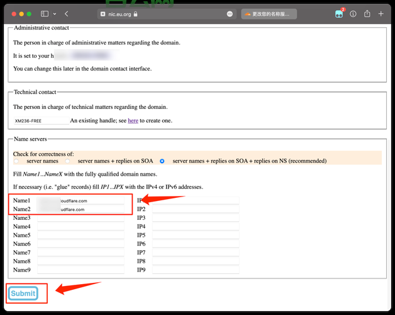Select the recommended SOA + NS radio option

(x=162, y=161)
